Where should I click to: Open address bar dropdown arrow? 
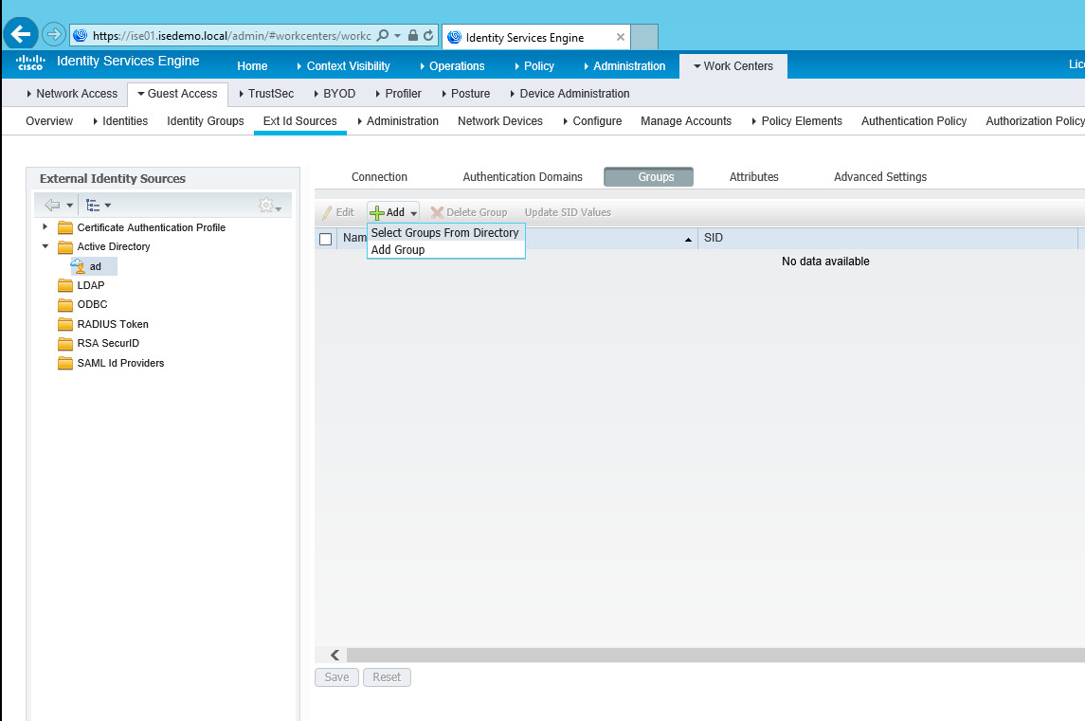coord(397,35)
